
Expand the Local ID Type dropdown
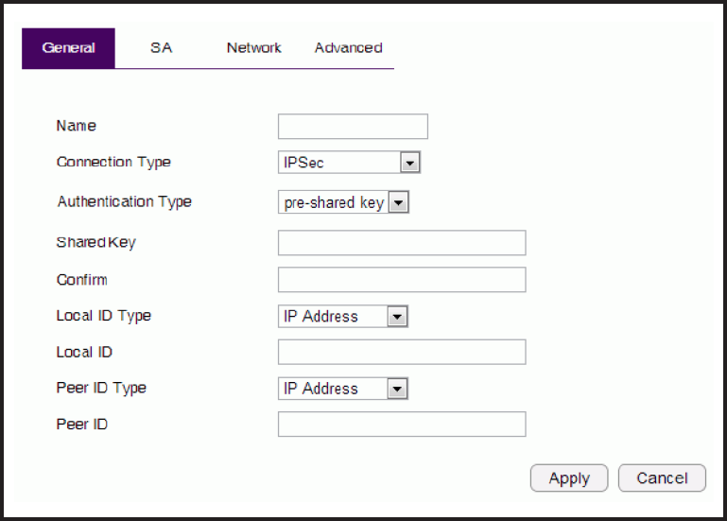pos(343,317)
